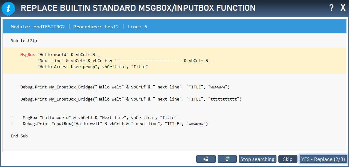349x167 pixels.
Task: Click the Module: modTESTING2 label
Action: point(38,27)
